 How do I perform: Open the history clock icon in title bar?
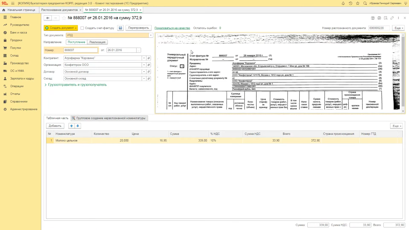tap(350, 3)
